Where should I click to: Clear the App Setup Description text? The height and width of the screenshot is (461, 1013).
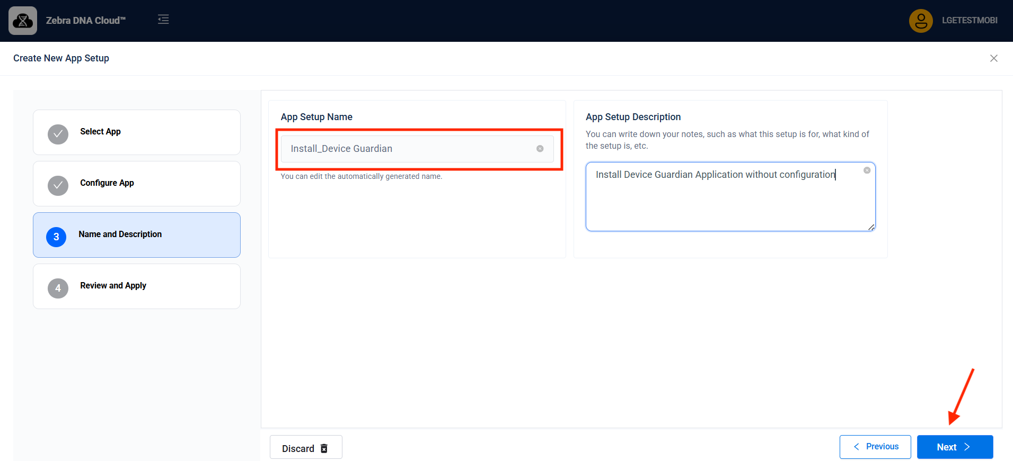[x=867, y=170]
